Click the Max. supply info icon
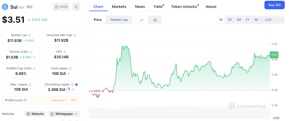The image size is (289, 121). (30, 85)
